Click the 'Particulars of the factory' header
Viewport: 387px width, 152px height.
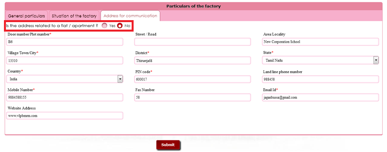194,6
